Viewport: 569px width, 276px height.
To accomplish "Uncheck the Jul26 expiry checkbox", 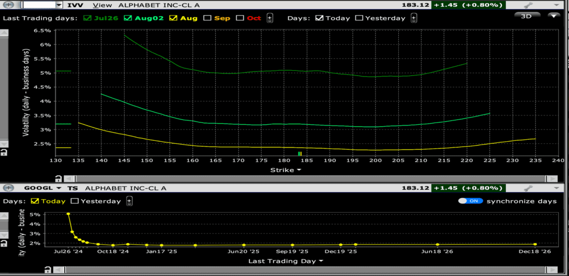I will [x=87, y=18].
